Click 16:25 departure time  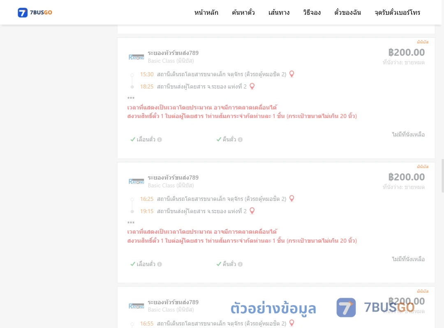click(147, 199)
